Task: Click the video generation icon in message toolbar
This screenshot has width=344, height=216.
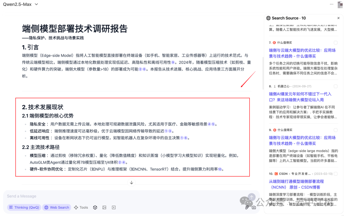Action: coord(114,207)
